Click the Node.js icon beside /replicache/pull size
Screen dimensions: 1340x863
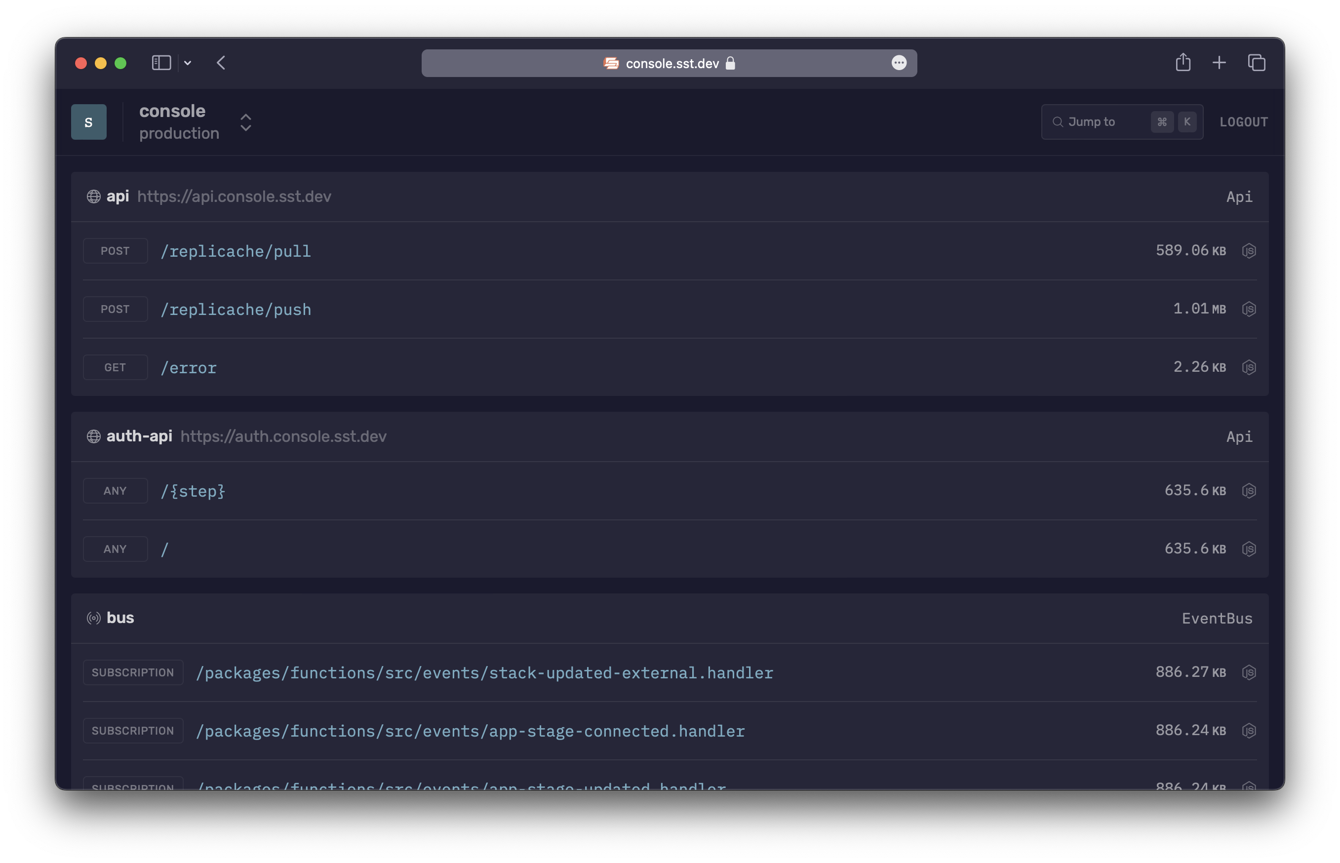pos(1250,250)
